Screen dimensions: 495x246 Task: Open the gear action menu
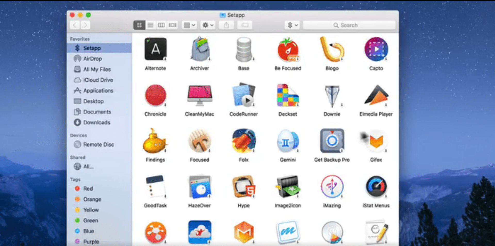208,25
